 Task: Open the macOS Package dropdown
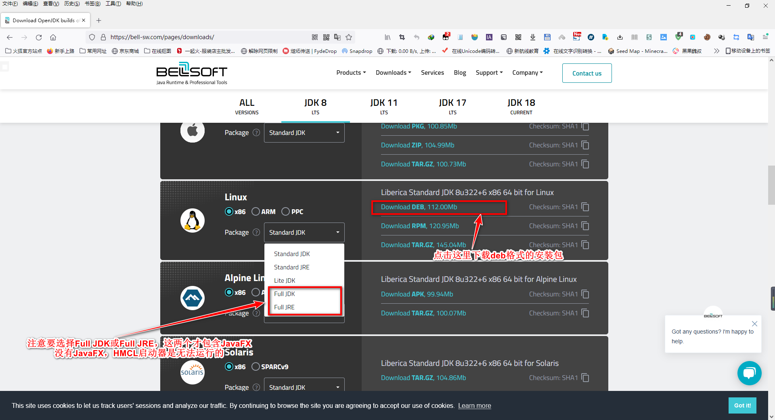point(304,132)
